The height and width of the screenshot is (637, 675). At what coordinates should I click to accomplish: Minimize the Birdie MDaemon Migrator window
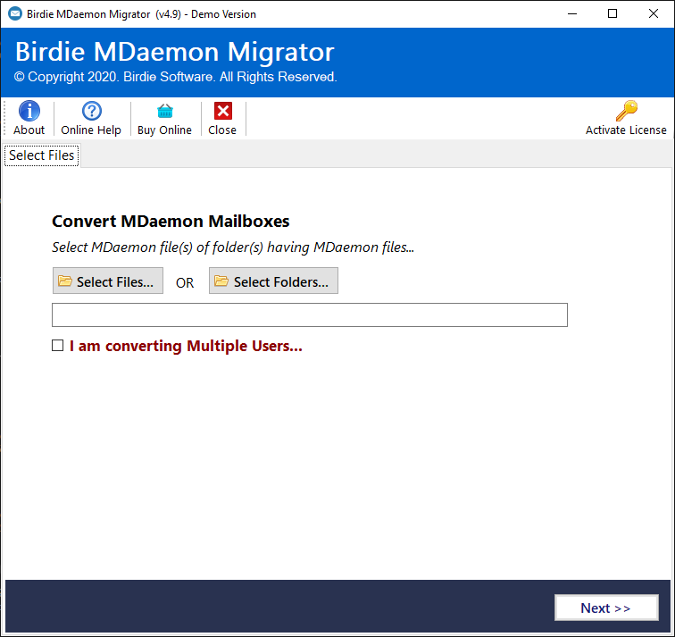pos(572,13)
